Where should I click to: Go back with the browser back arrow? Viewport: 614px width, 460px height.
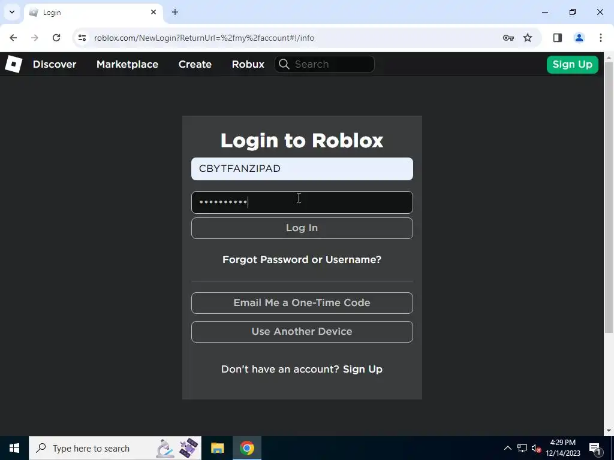pyautogui.click(x=13, y=38)
